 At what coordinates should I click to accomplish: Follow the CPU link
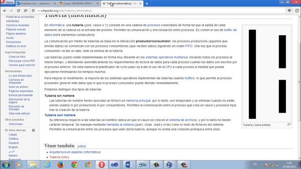tap(168, 67)
